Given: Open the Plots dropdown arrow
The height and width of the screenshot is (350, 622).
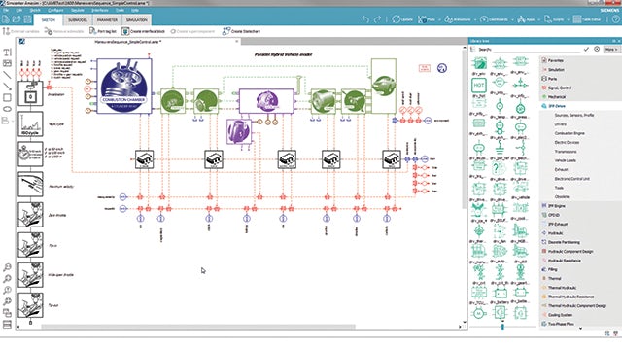Looking at the screenshot, I should coord(439,19).
